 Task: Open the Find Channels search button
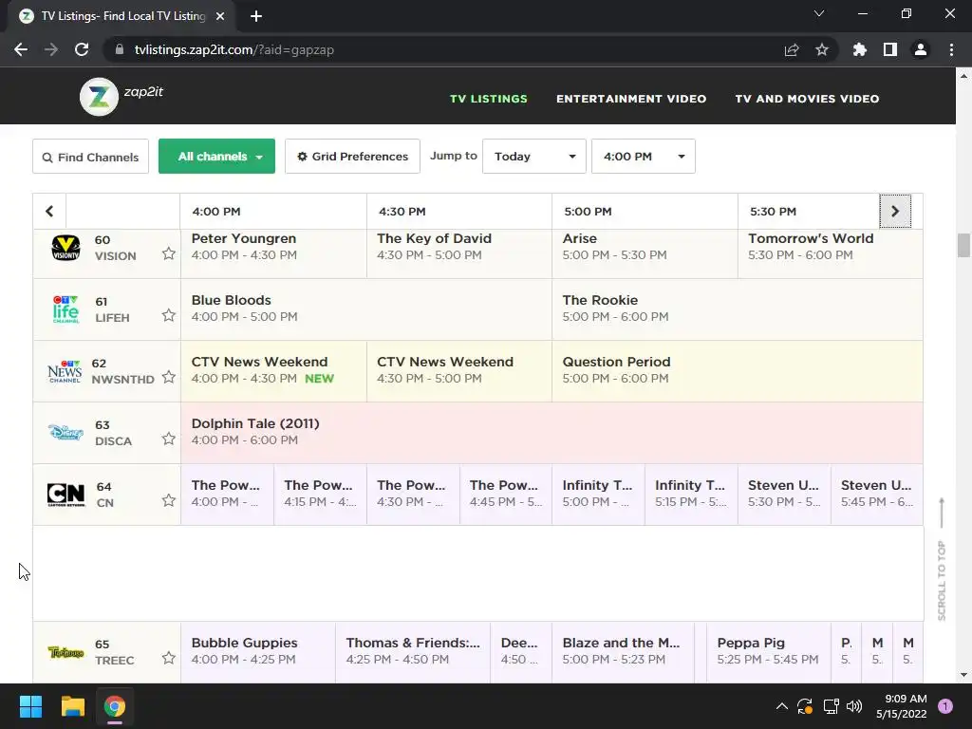pos(90,157)
